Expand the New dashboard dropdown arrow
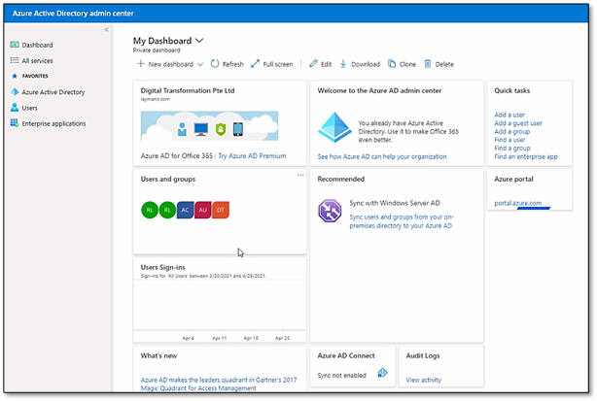The width and height of the screenshot is (597, 401). 200,64
